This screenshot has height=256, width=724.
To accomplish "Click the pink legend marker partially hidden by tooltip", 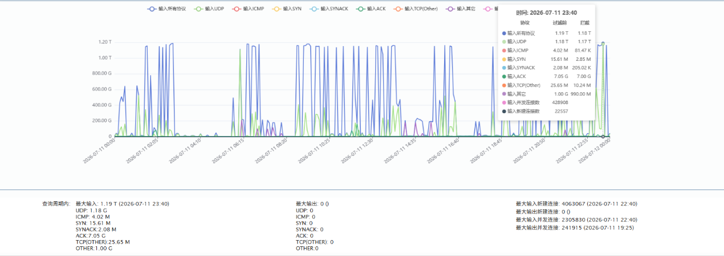I will tap(488, 9).
